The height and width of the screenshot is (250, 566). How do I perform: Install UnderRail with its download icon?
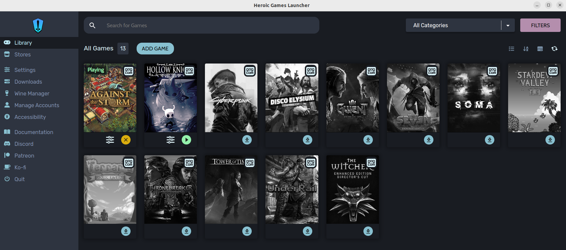308,231
